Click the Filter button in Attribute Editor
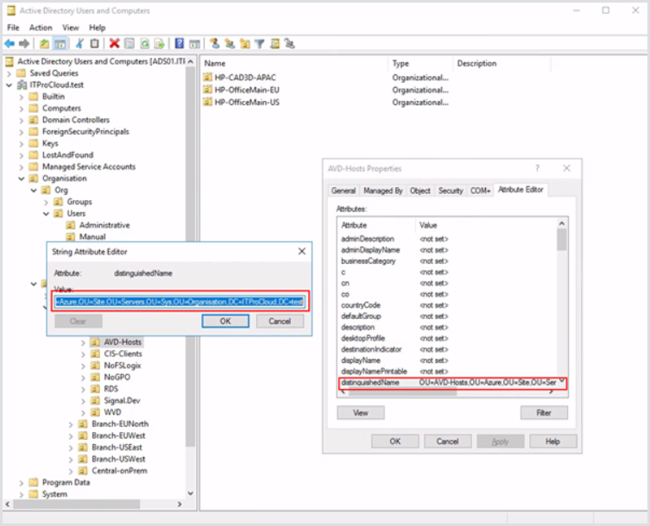This screenshot has width=650, height=526. pos(543,413)
